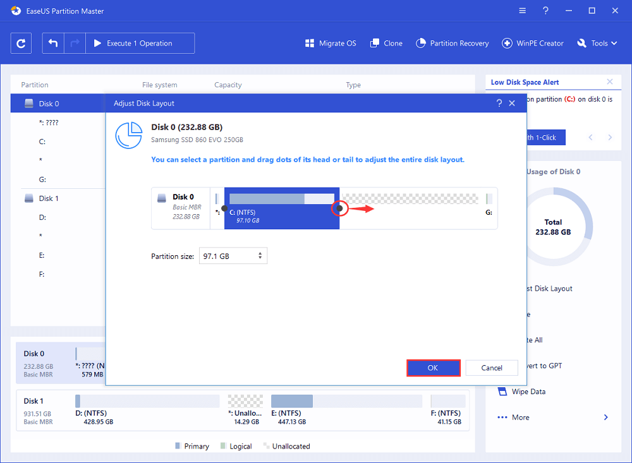
Task: Select Disk 1 in the partition list
Action: click(49, 198)
